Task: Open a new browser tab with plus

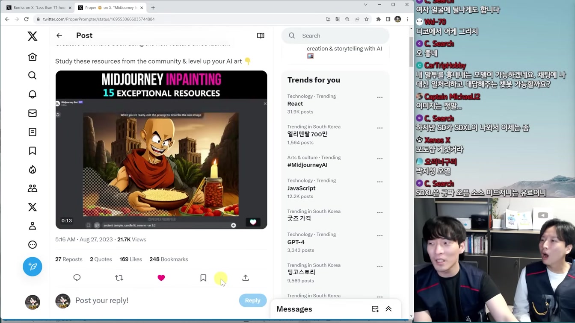Action: (153, 8)
